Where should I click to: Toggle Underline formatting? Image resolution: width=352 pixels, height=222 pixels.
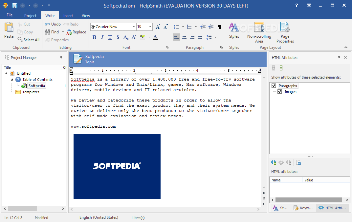click(110, 37)
